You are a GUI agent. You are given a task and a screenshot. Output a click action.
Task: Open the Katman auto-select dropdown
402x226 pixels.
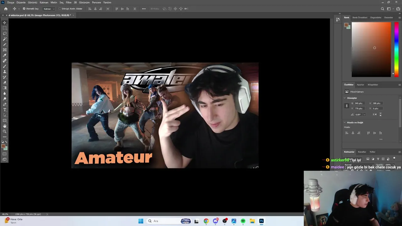pos(49,9)
